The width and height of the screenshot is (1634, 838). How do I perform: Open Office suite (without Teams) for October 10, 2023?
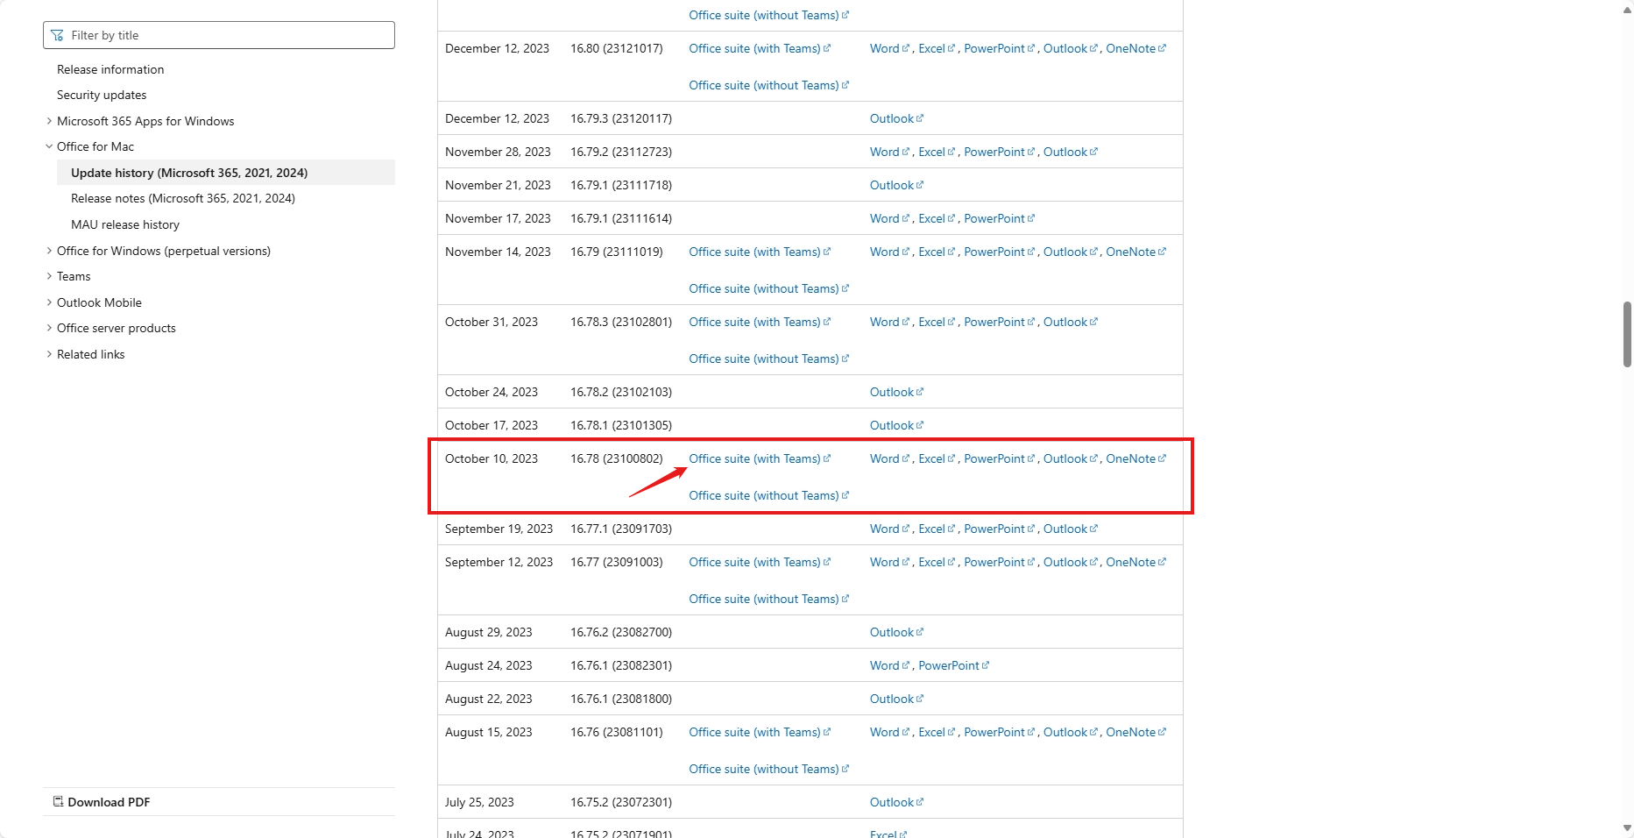point(768,495)
